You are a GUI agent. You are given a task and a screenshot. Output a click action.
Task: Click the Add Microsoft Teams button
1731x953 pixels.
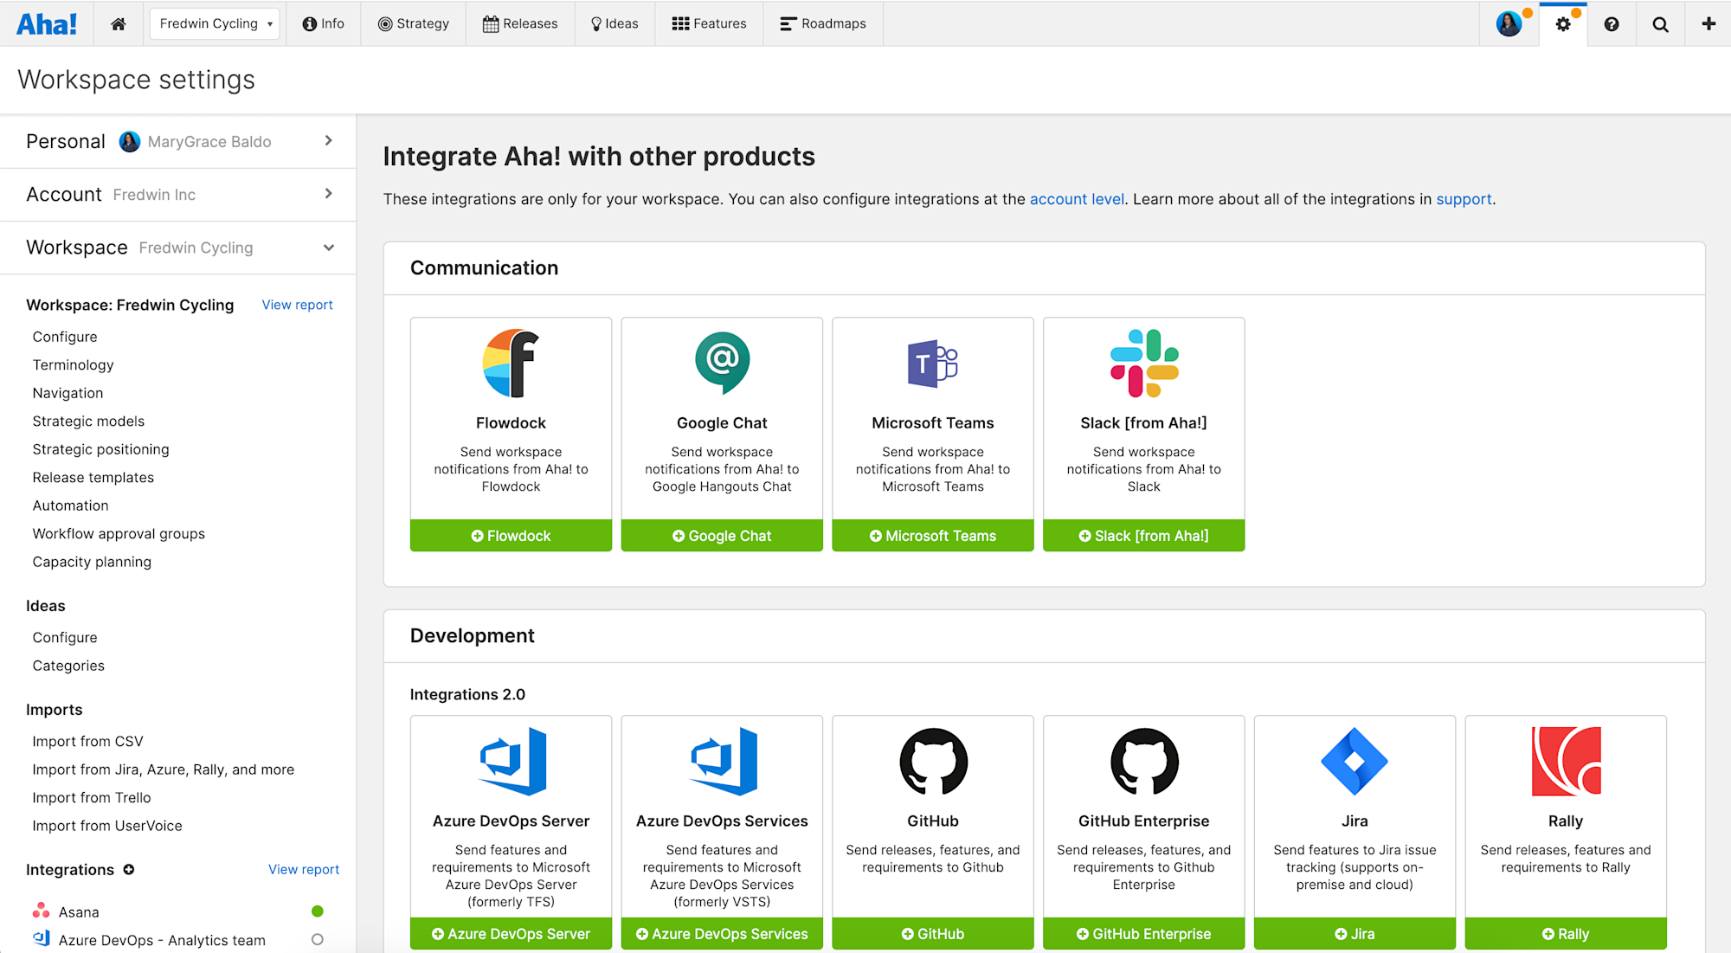pyautogui.click(x=932, y=535)
